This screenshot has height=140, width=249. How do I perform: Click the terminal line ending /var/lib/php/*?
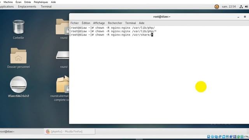click(x=113, y=31)
